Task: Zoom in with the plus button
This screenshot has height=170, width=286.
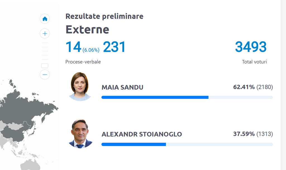Action: click(45, 33)
